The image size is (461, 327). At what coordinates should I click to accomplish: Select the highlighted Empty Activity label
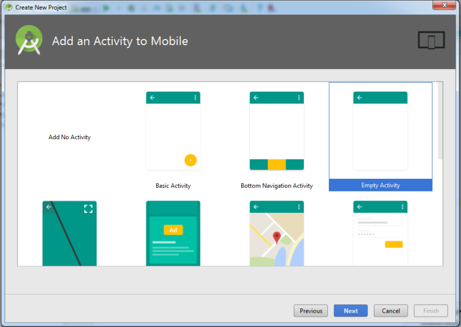tap(381, 185)
